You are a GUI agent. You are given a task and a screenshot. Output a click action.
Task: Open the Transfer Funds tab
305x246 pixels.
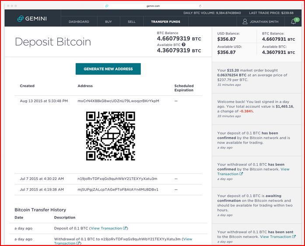pos(165,21)
